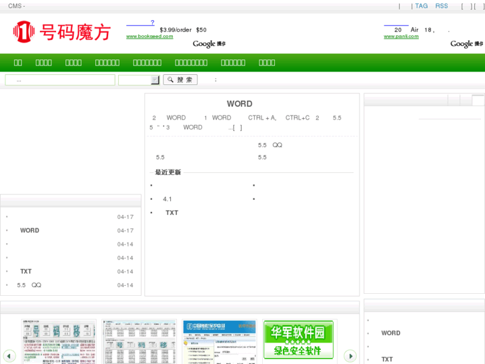Click the featured WORD headline in the center panel
This screenshot has width=485, height=364.
pyautogui.click(x=239, y=104)
